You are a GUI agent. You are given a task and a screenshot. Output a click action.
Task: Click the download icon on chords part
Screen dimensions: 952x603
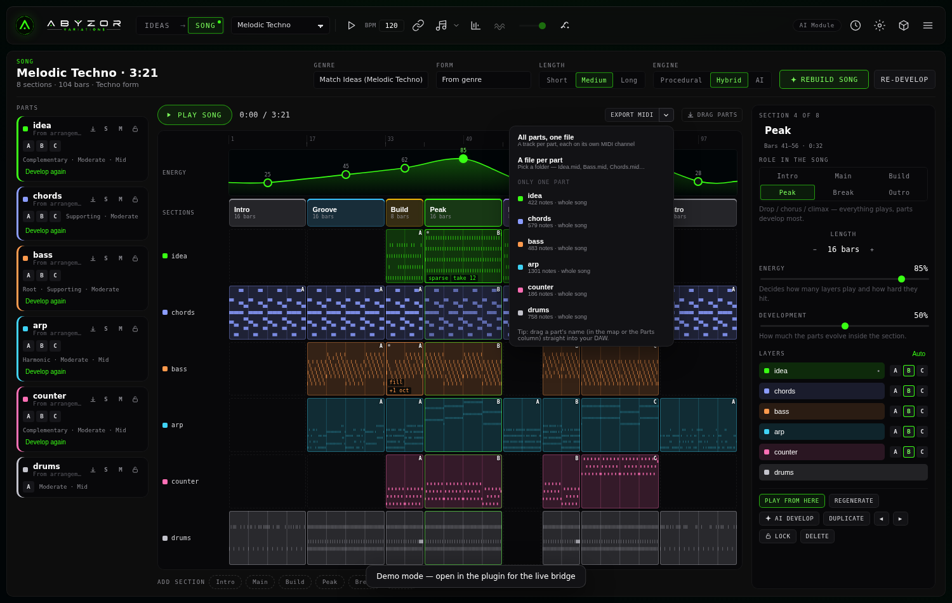(93, 199)
